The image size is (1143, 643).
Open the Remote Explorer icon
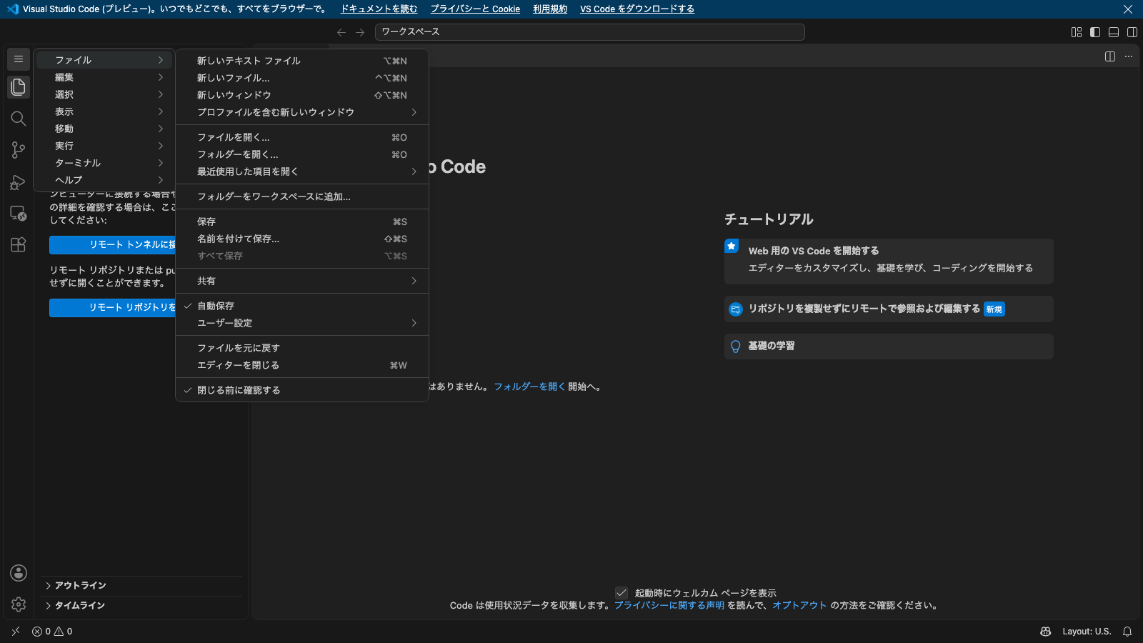(19, 214)
